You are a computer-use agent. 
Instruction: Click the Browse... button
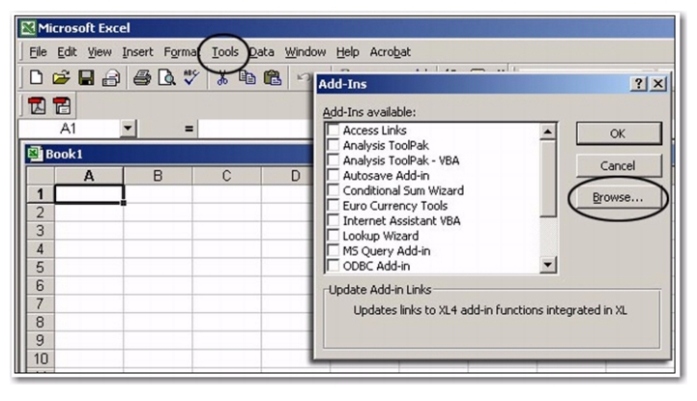619,198
